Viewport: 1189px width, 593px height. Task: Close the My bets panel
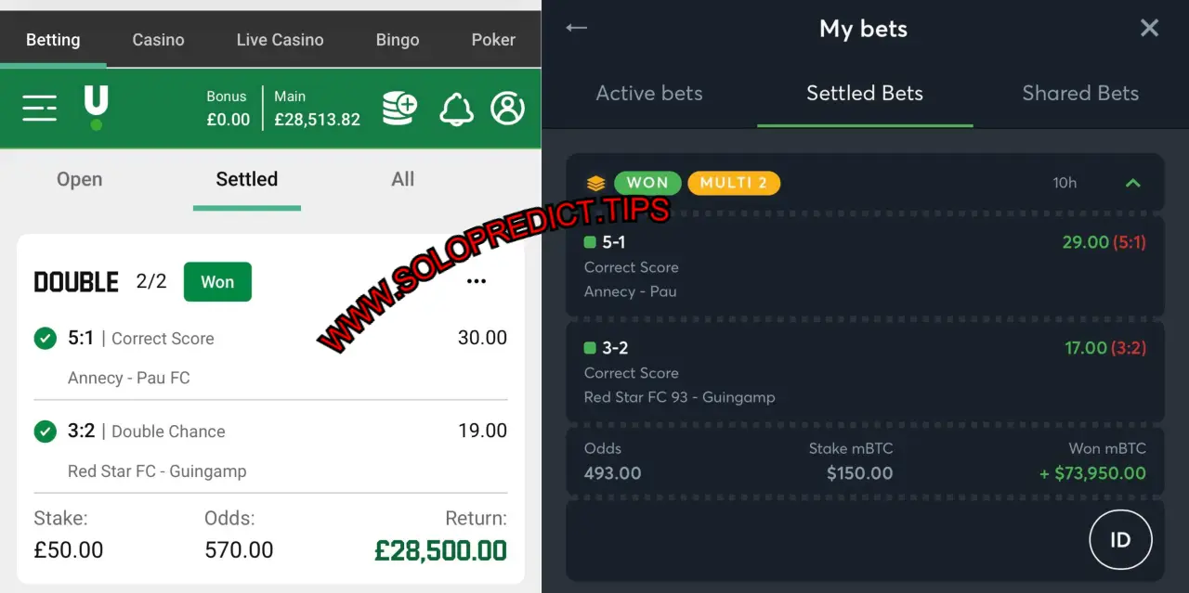click(1149, 28)
